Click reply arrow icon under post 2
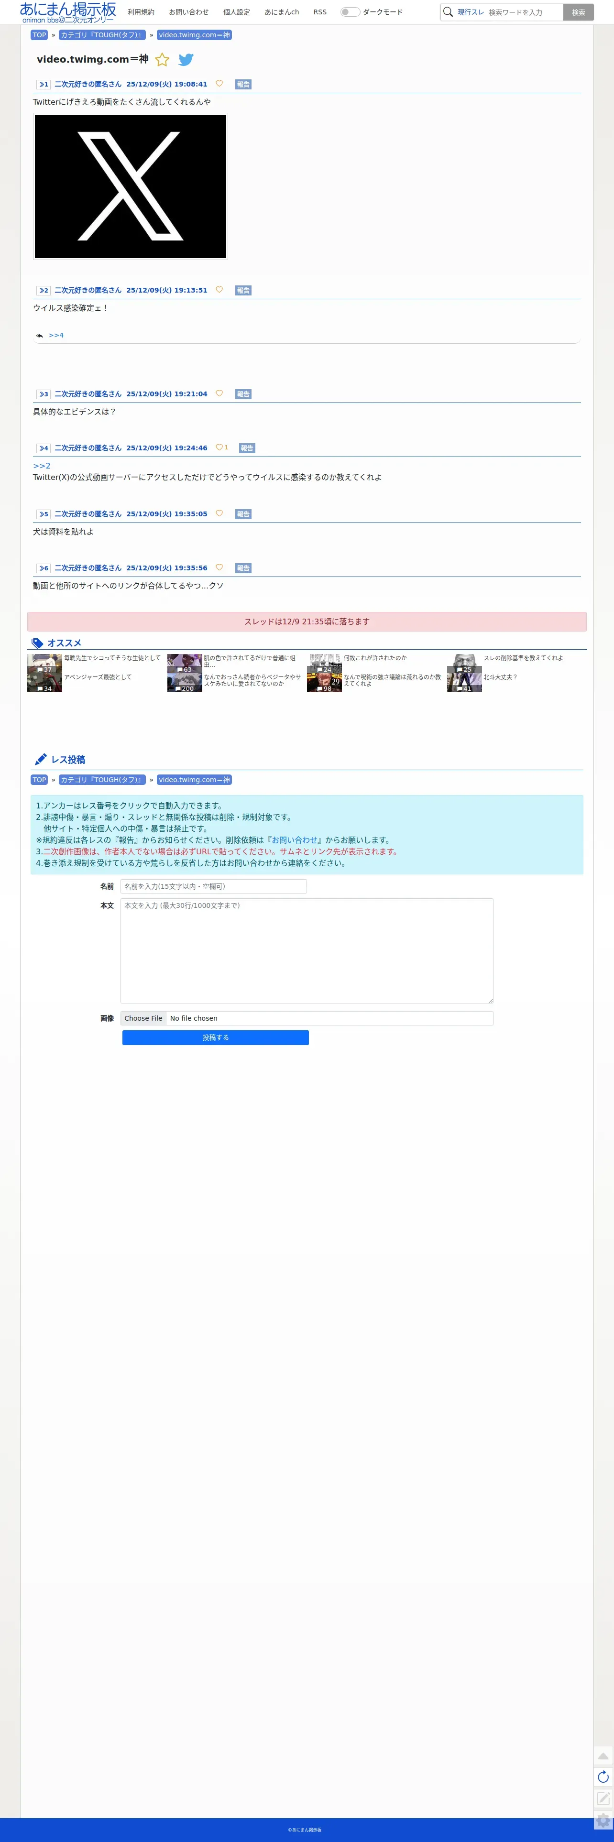The image size is (614, 1842). click(39, 335)
